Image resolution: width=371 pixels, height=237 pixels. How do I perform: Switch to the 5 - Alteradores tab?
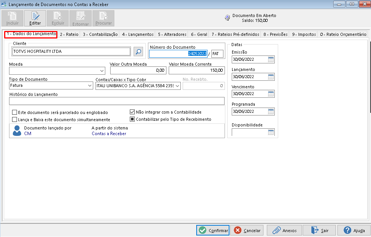pos(172,34)
